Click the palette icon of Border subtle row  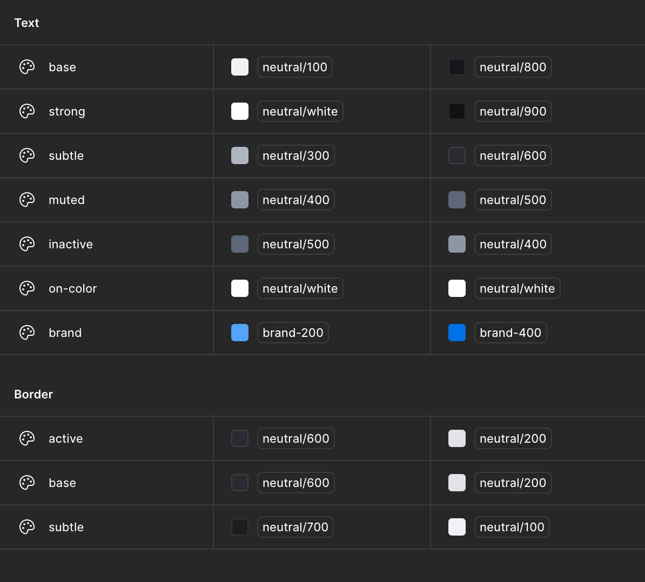[x=27, y=527]
